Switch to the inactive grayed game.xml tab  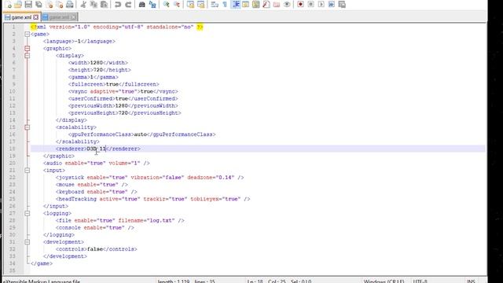(59, 17)
